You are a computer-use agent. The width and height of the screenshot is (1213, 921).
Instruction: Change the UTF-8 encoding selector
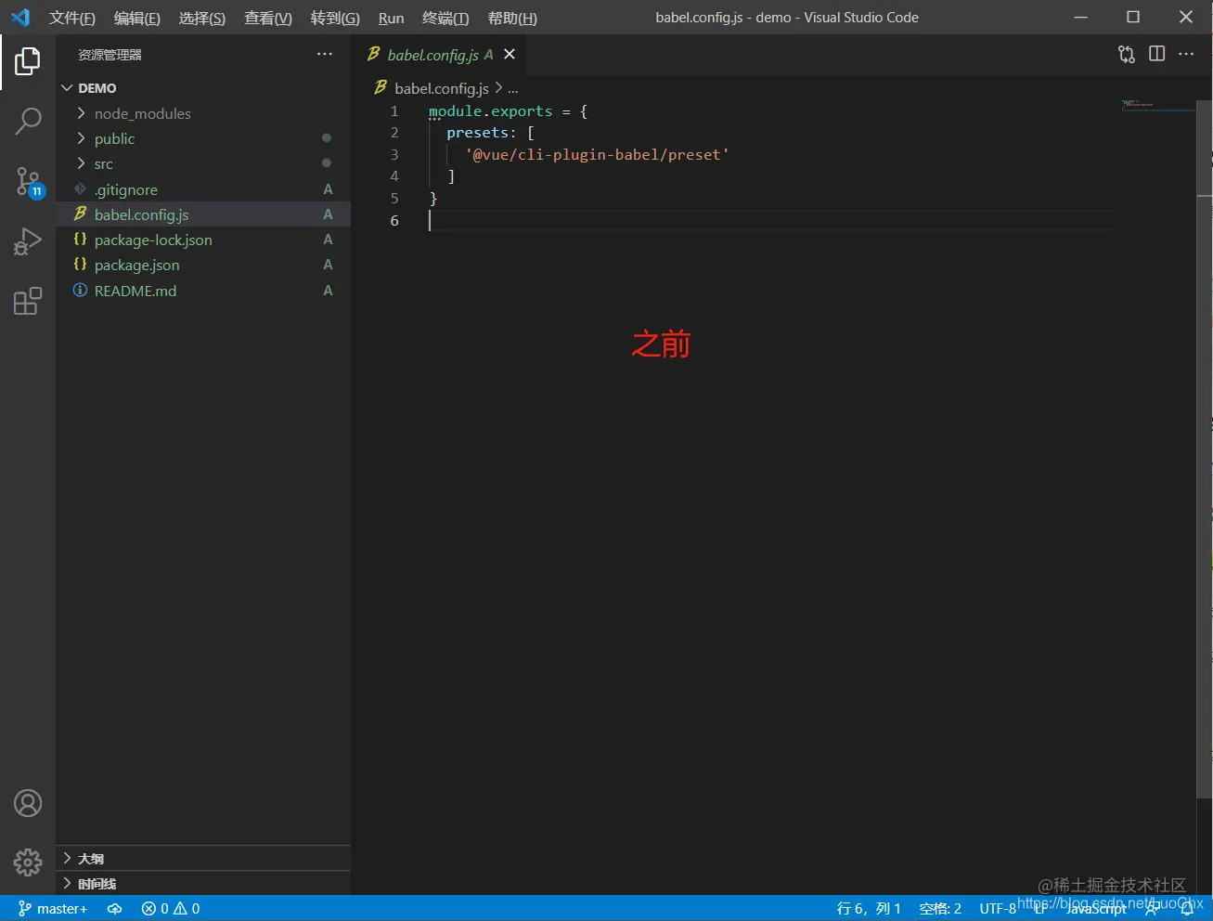point(998,908)
